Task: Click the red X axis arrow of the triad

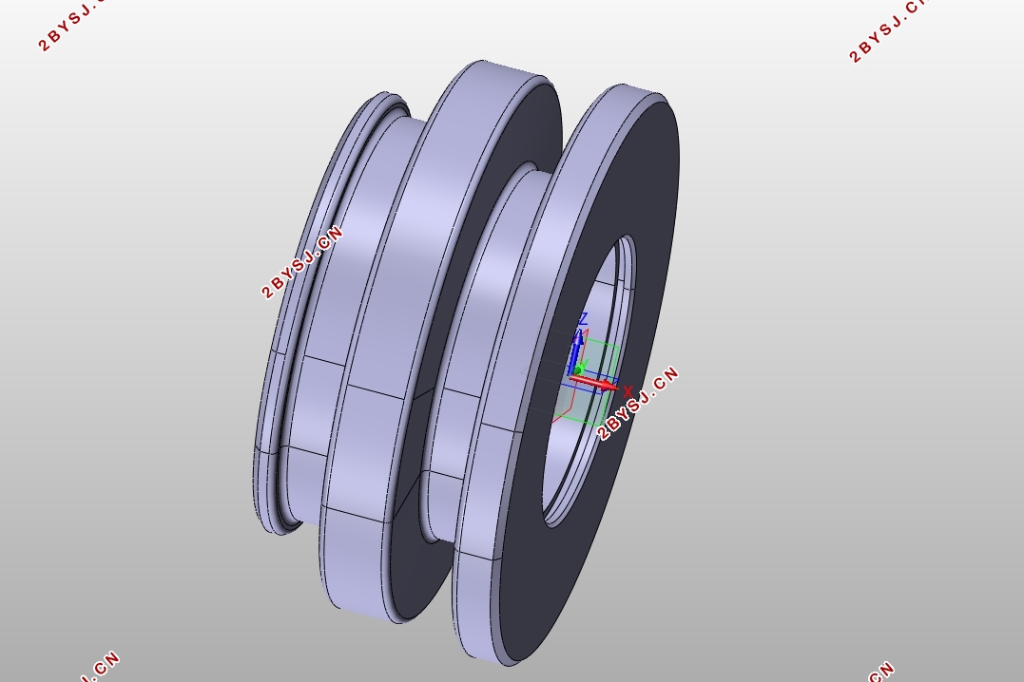Action: point(595,383)
